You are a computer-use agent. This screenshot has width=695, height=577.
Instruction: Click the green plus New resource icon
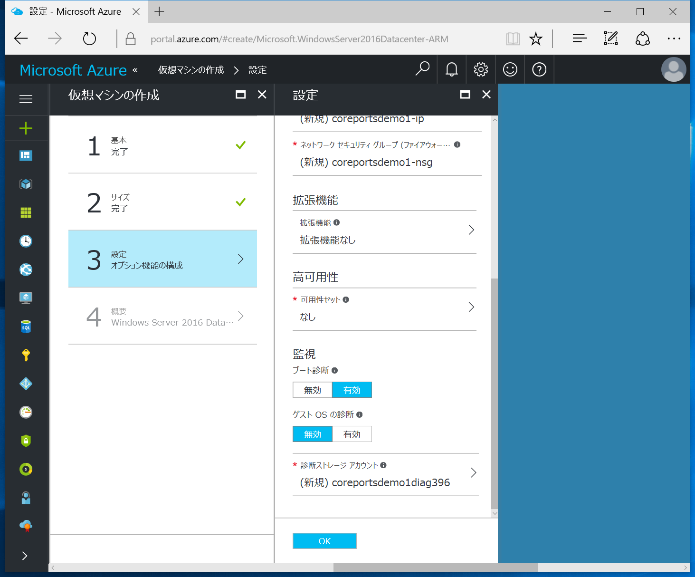click(26, 128)
